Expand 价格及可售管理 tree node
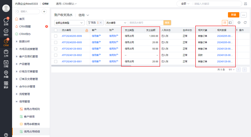The width and height of the screenshot is (251, 137). [16, 71]
